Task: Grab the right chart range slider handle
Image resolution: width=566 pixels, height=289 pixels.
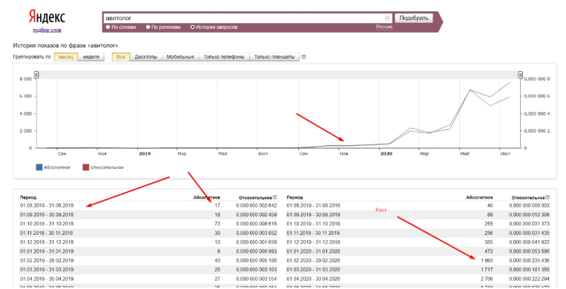Action: click(520, 75)
